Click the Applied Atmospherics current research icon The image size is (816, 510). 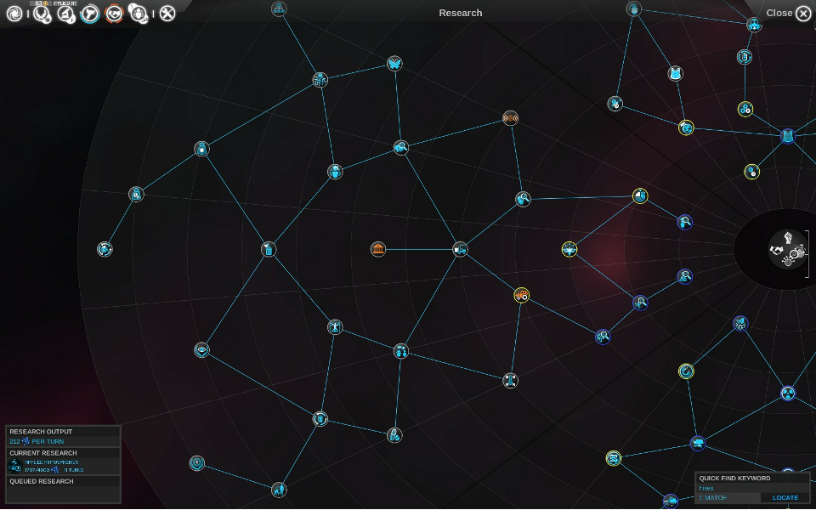click(x=15, y=466)
